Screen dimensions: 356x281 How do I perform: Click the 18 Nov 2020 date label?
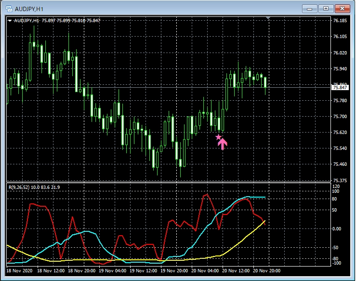tap(20, 271)
